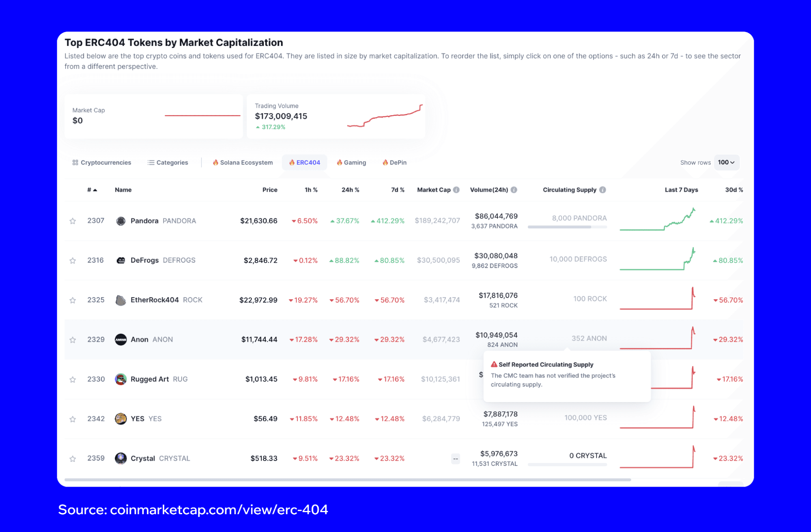Switch to the Gaming tab label
811x532 pixels.
point(355,163)
